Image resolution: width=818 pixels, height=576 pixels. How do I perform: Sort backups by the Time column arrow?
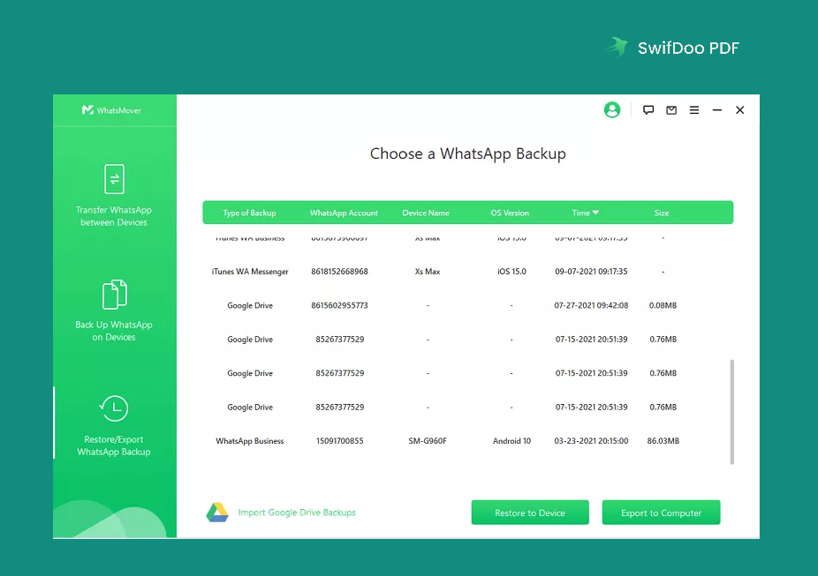(595, 213)
